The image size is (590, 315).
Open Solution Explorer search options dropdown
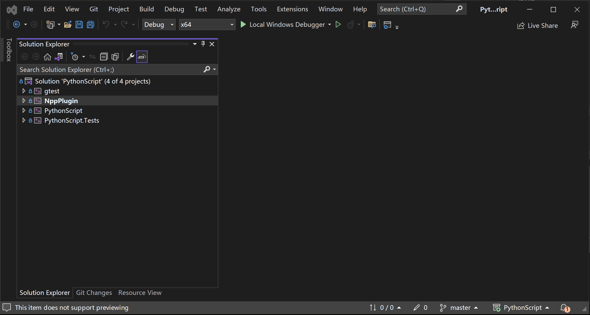coord(214,69)
